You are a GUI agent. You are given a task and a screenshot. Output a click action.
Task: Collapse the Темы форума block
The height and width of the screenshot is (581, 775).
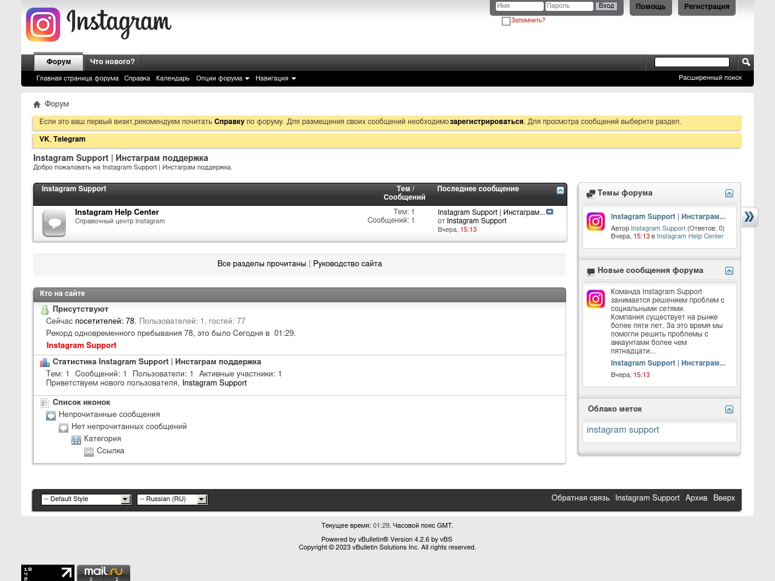(729, 194)
